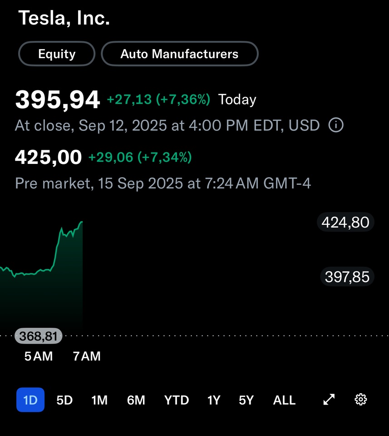
Task: Switch to the 5D range
Action: click(64, 400)
